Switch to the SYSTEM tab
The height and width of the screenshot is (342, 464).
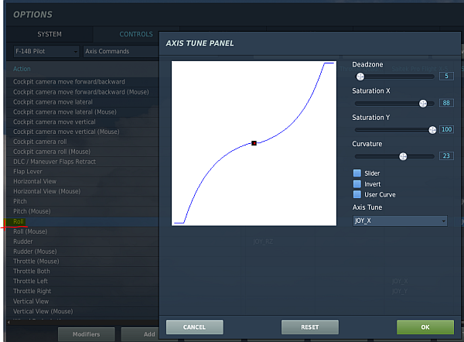[x=49, y=34]
